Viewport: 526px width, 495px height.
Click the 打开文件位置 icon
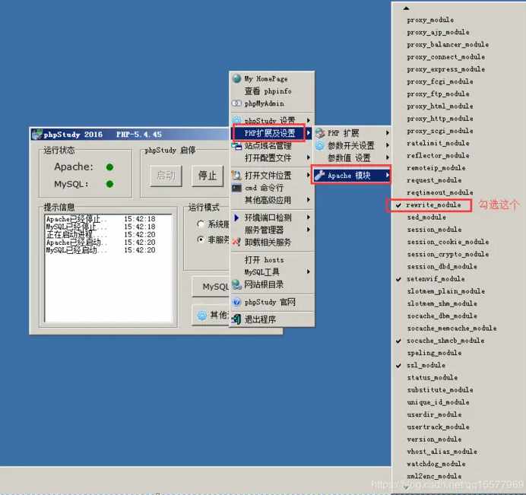237,175
